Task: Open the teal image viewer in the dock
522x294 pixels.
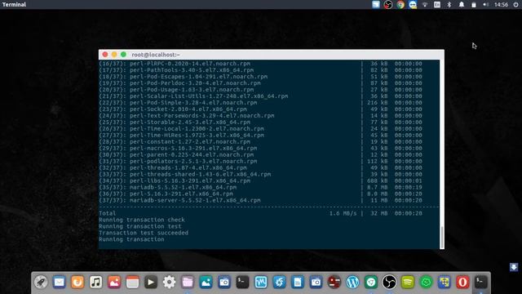Action: (206, 283)
